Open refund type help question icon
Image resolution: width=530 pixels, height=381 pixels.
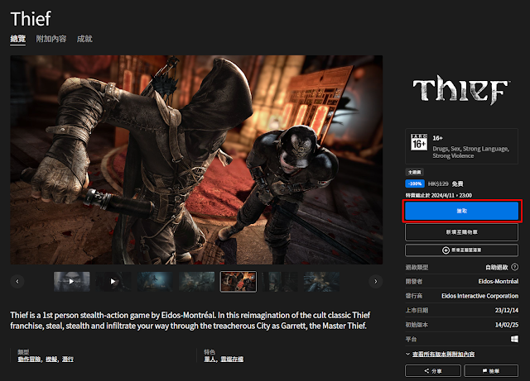pos(514,267)
